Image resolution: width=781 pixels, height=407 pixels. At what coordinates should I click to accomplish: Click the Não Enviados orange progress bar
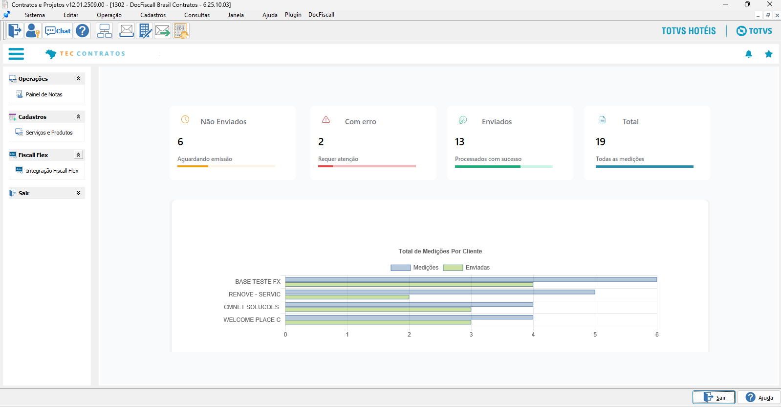click(226, 166)
